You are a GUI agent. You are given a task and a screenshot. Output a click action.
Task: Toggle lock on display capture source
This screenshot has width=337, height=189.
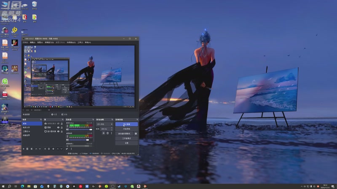pyautogui.click(x=62, y=131)
